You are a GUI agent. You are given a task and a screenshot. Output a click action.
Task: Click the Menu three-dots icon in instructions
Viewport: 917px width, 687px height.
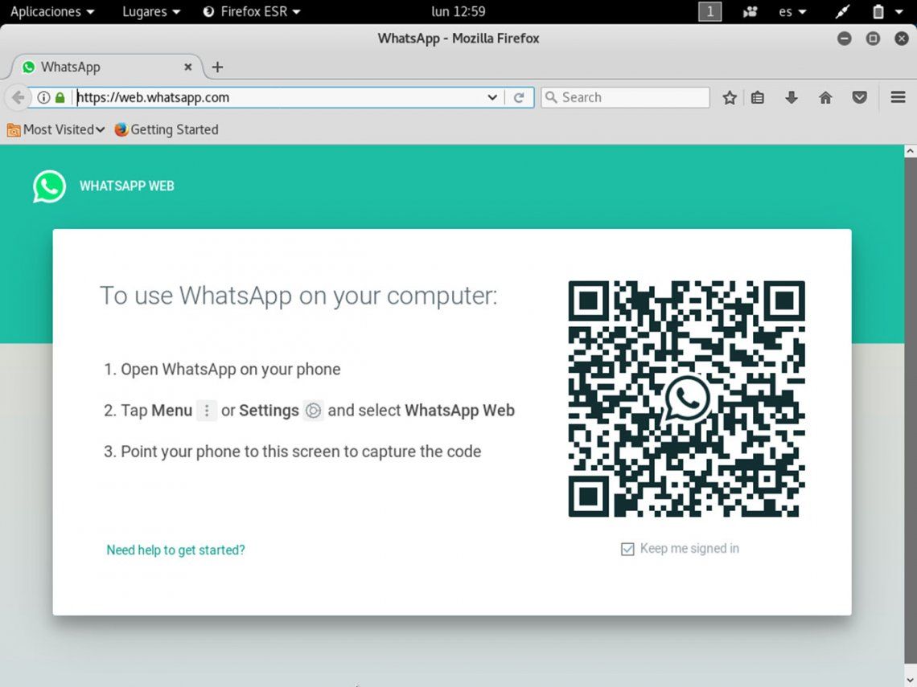207,411
